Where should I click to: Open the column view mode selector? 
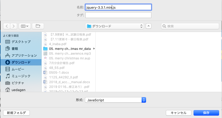click(x=25, y=26)
